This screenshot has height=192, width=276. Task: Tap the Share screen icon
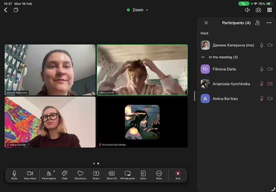click(96, 174)
